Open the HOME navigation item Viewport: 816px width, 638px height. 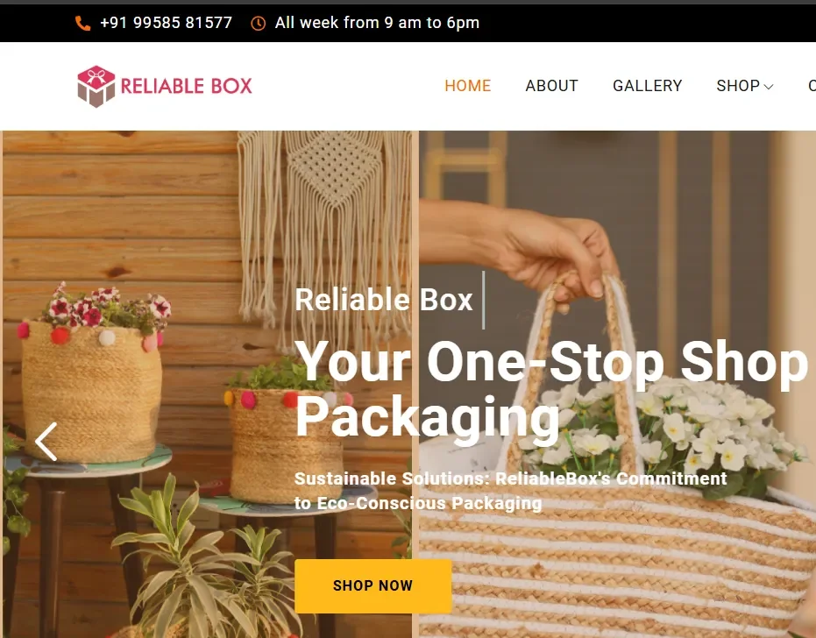[467, 85]
